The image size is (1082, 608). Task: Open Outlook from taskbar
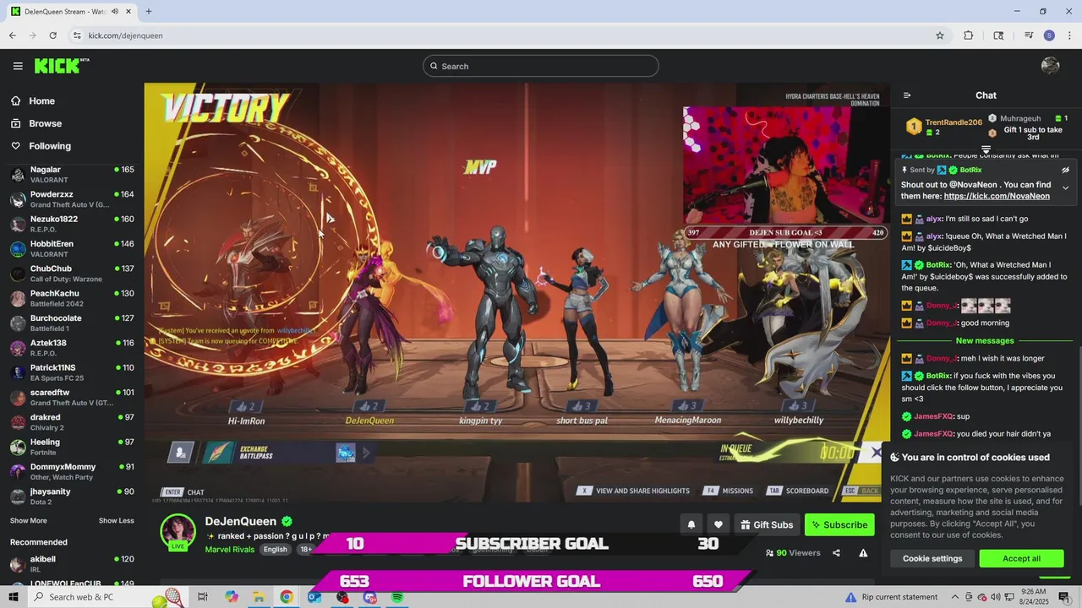pos(314,597)
